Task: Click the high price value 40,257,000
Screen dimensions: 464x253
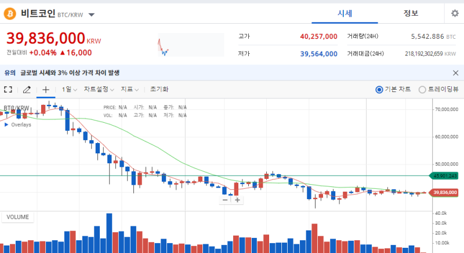Action: tap(318, 36)
